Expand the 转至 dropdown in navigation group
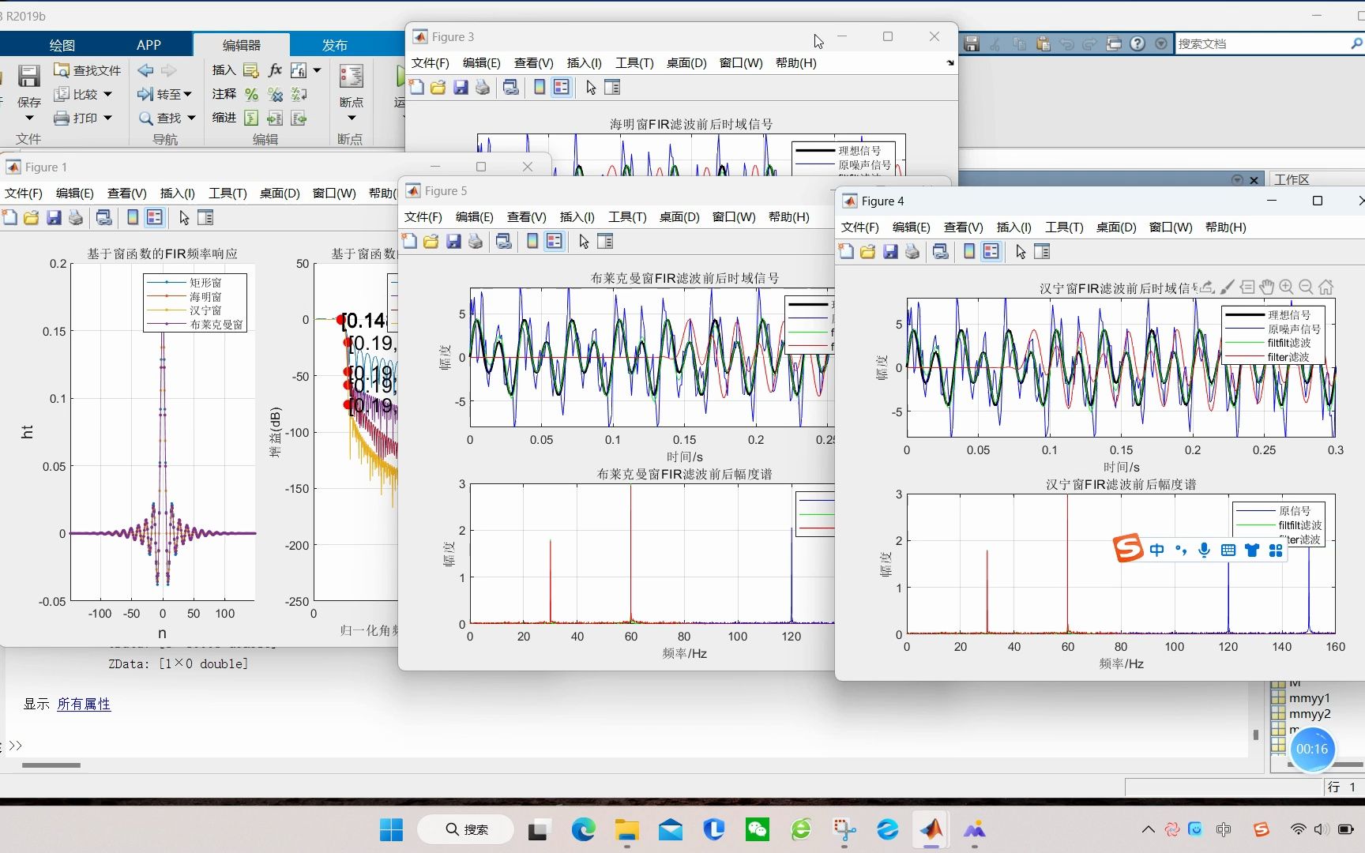The image size is (1365, 853). (x=187, y=95)
